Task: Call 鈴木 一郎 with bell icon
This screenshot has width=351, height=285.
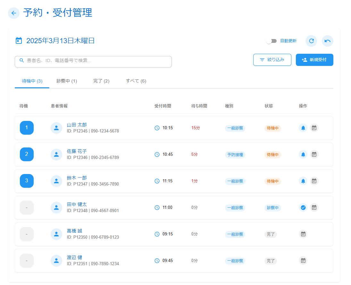Action: 303,181
